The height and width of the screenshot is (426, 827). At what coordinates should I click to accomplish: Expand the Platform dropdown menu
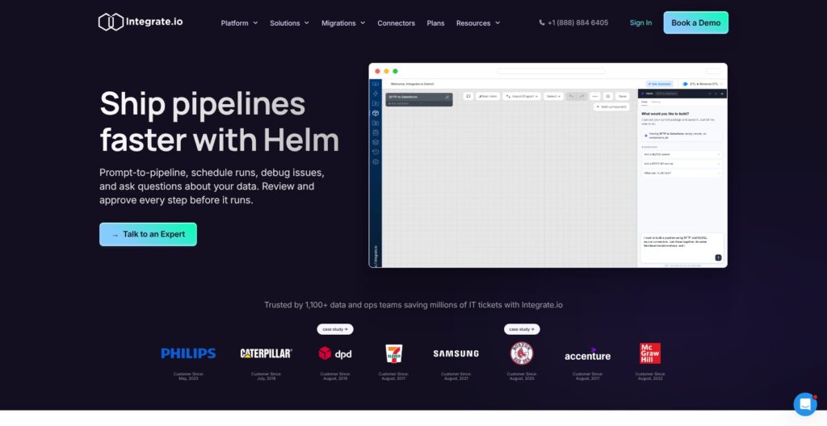pyautogui.click(x=239, y=23)
